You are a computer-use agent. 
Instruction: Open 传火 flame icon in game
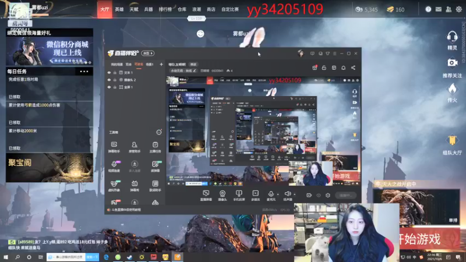452,93
